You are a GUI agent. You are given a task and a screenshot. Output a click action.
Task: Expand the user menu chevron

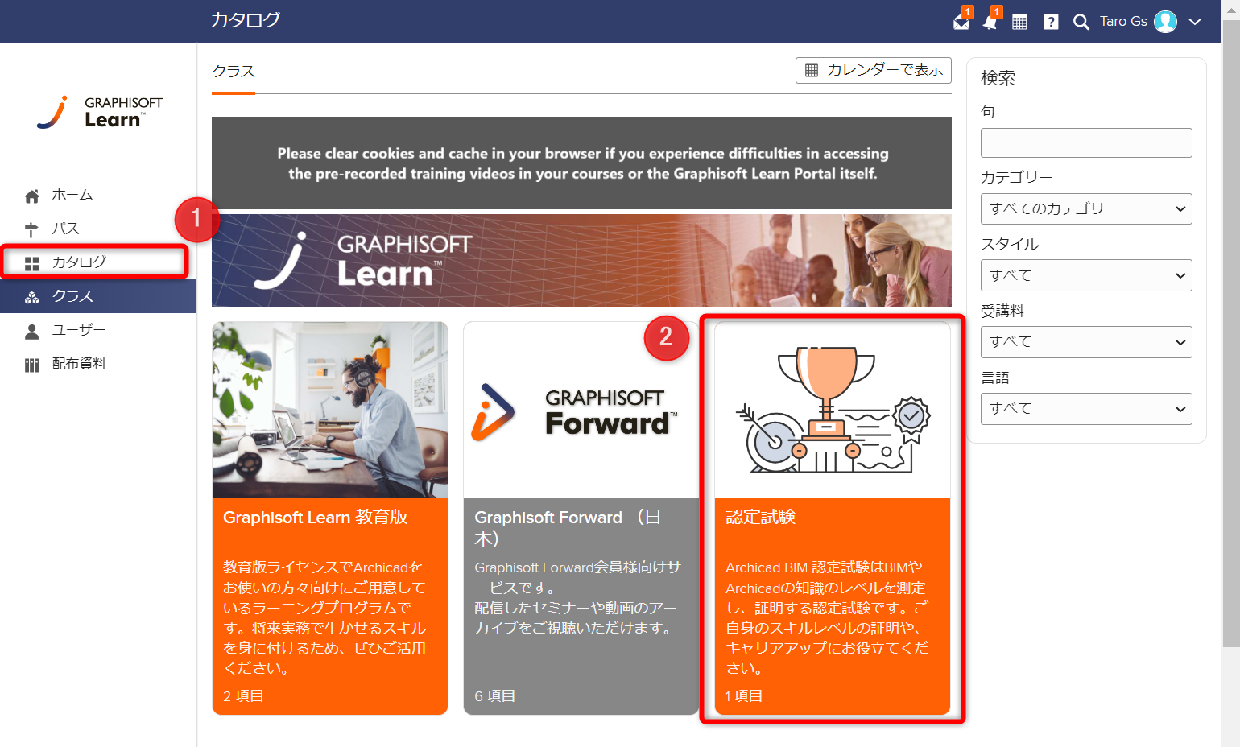(1195, 22)
